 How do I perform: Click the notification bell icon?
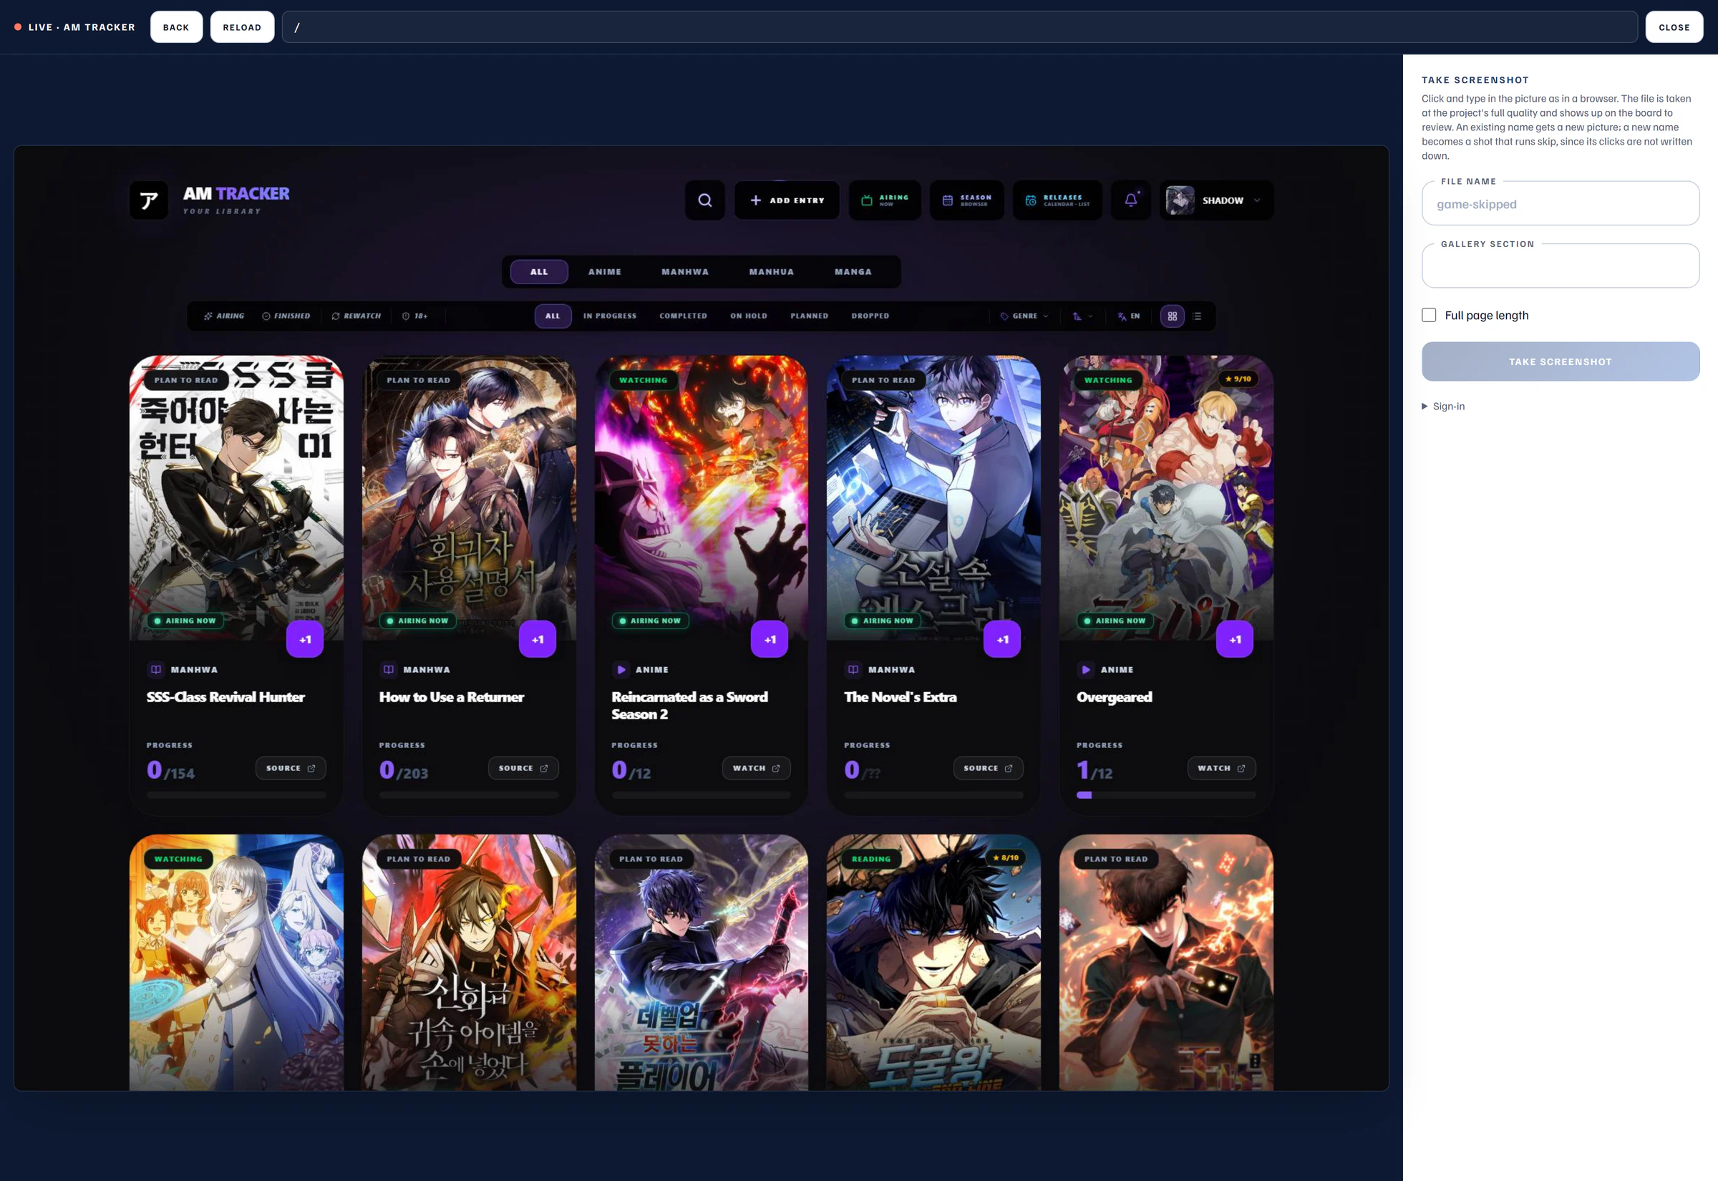pos(1130,200)
